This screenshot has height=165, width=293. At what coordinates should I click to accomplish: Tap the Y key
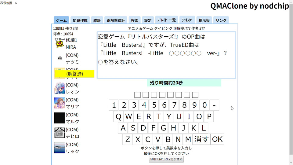(169, 116)
